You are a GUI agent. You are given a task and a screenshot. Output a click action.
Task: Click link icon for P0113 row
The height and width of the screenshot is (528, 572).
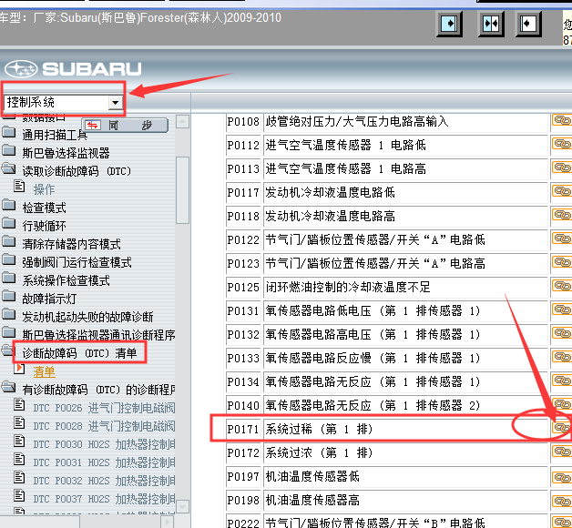click(562, 168)
